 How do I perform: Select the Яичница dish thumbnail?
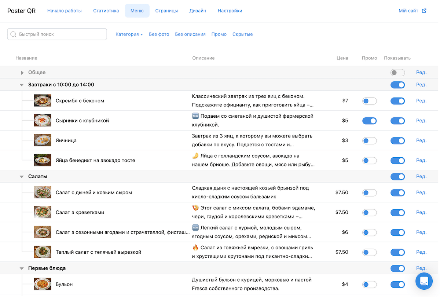(43, 140)
